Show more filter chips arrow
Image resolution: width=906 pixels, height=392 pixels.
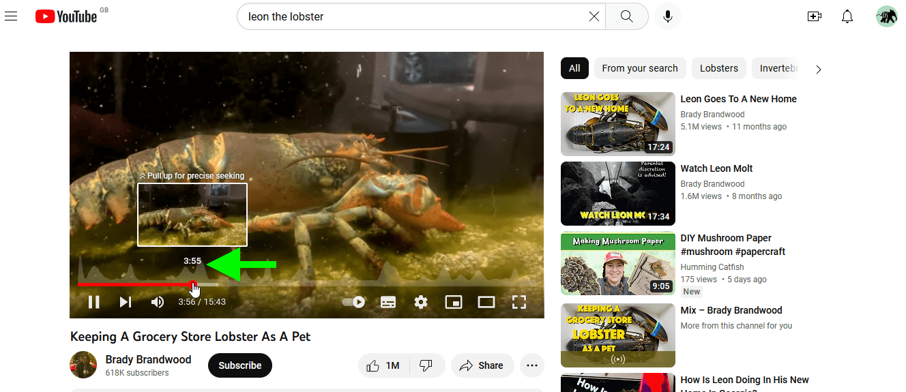[x=819, y=69]
